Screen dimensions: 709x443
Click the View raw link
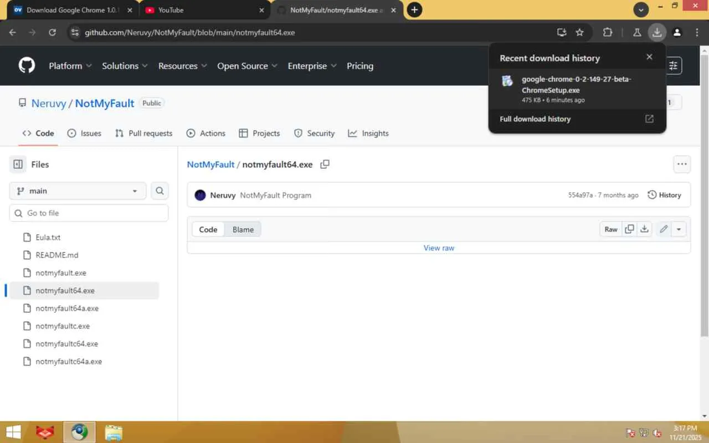click(439, 248)
